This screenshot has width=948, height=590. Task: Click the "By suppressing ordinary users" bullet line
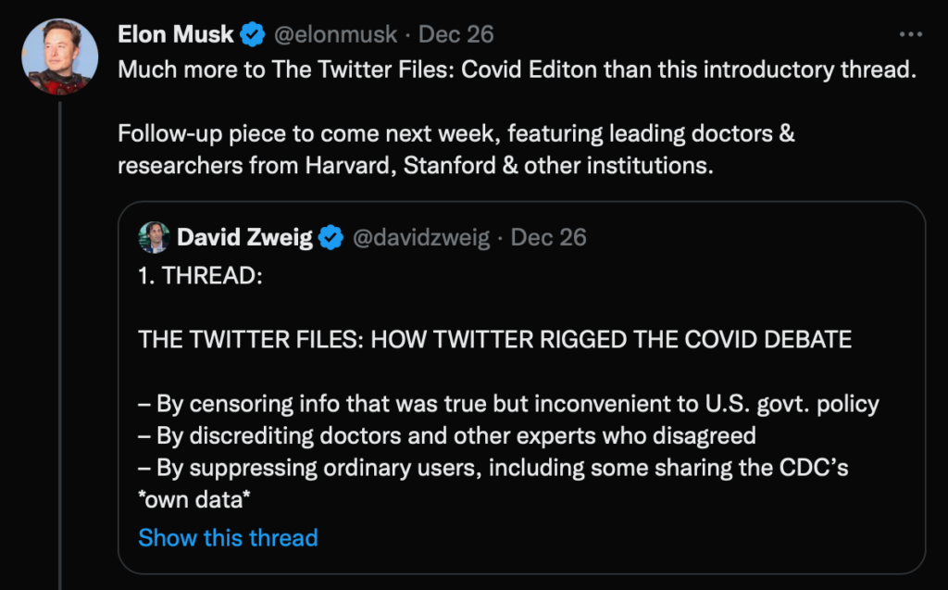pyautogui.click(x=493, y=468)
